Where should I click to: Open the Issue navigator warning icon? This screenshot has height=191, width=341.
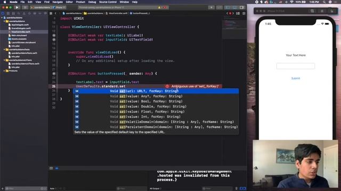[24, 13]
